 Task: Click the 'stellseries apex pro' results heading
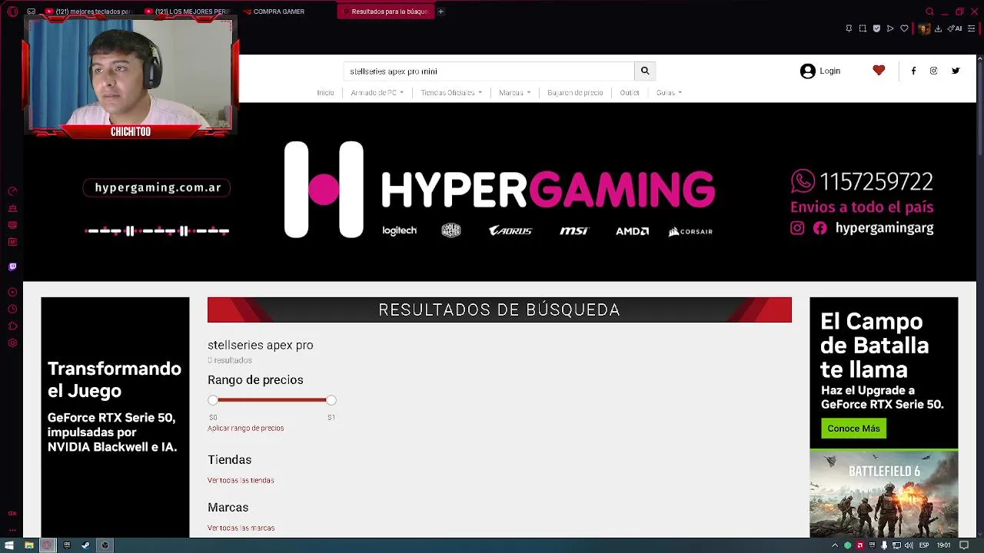(260, 346)
